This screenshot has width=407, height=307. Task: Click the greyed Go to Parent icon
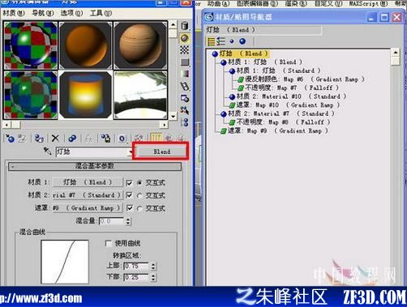(x=169, y=139)
